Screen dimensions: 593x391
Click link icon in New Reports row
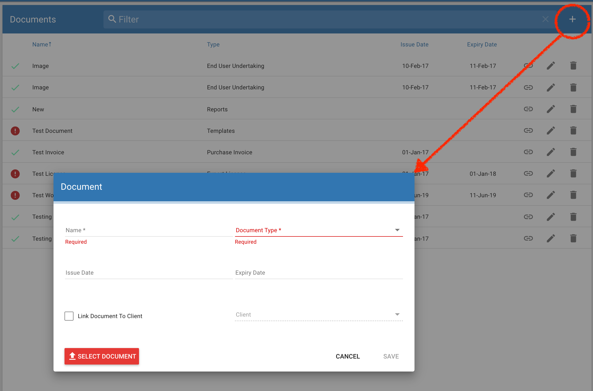point(528,109)
